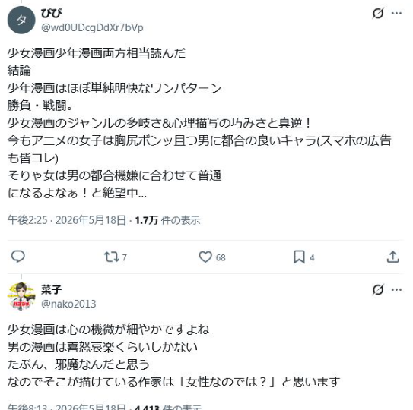Visit the @nako2013 handle

[68, 304]
